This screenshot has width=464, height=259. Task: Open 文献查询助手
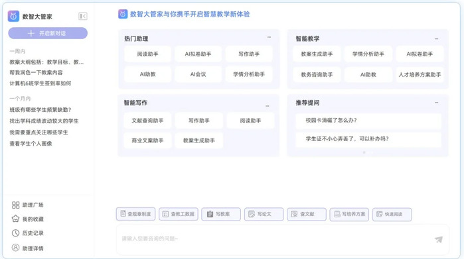pos(147,121)
